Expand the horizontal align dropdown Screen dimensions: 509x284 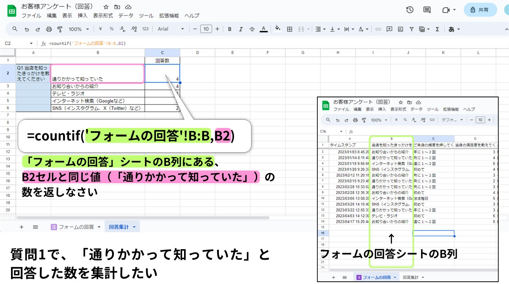pyautogui.click(x=320, y=29)
